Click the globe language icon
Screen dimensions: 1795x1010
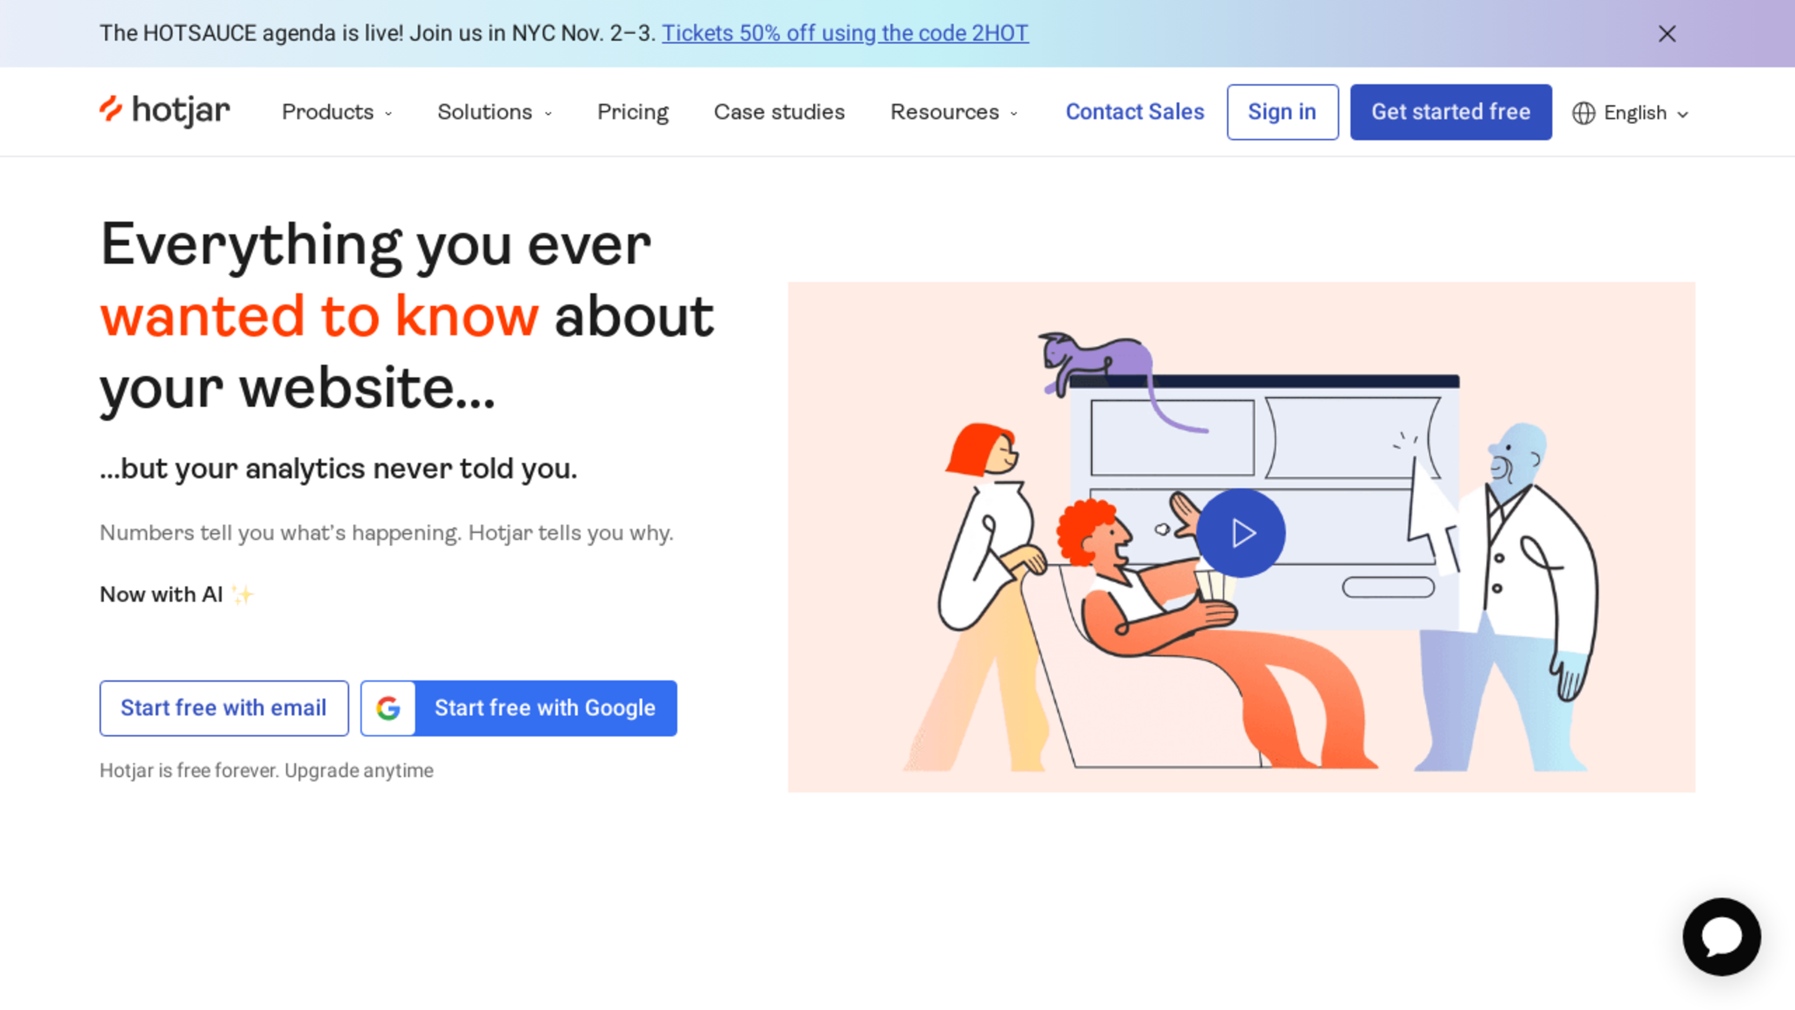pyautogui.click(x=1583, y=113)
